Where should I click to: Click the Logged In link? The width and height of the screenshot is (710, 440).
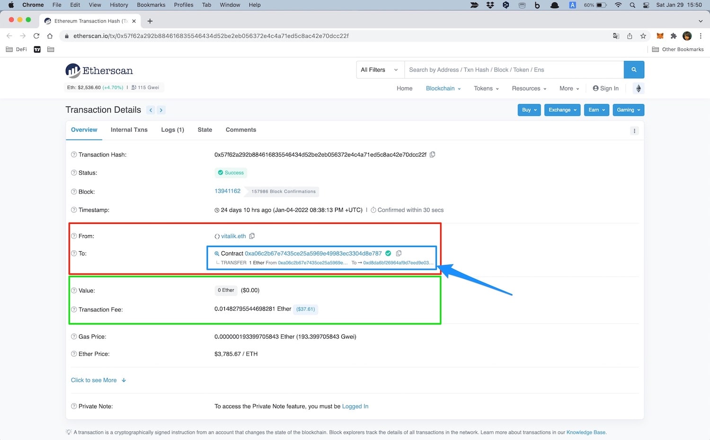pos(355,406)
